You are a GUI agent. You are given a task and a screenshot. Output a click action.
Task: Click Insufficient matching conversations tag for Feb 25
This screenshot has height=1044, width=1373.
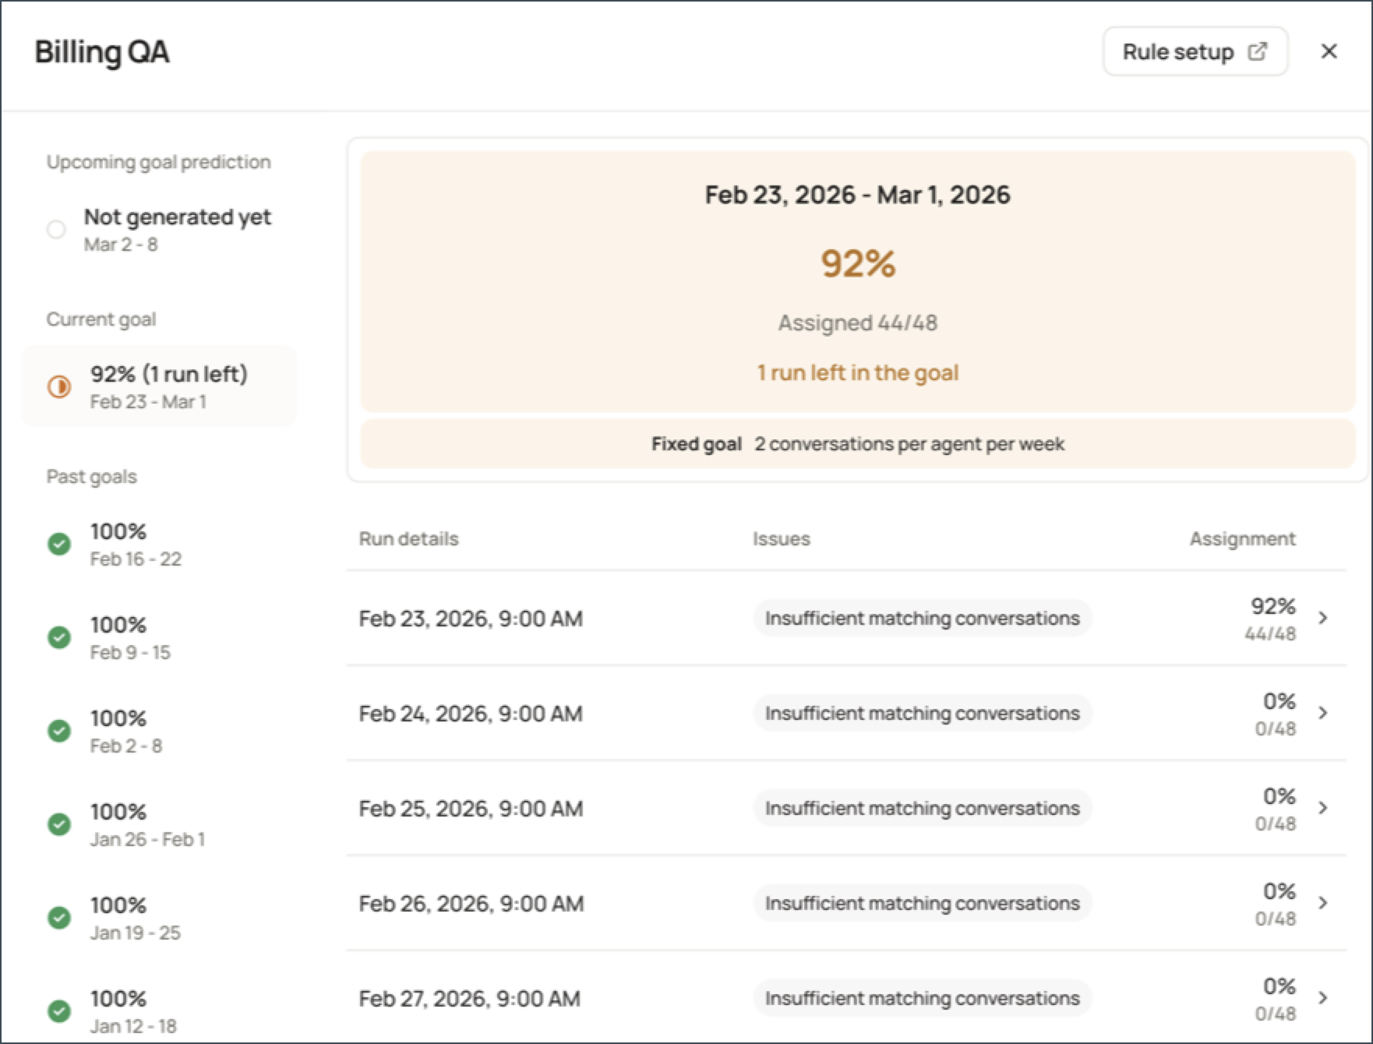click(923, 808)
